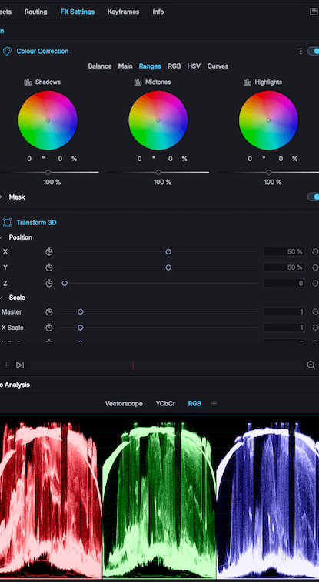Collapse the Scale section
This screenshot has width=319, height=582.
pyautogui.click(x=1, y=298)
